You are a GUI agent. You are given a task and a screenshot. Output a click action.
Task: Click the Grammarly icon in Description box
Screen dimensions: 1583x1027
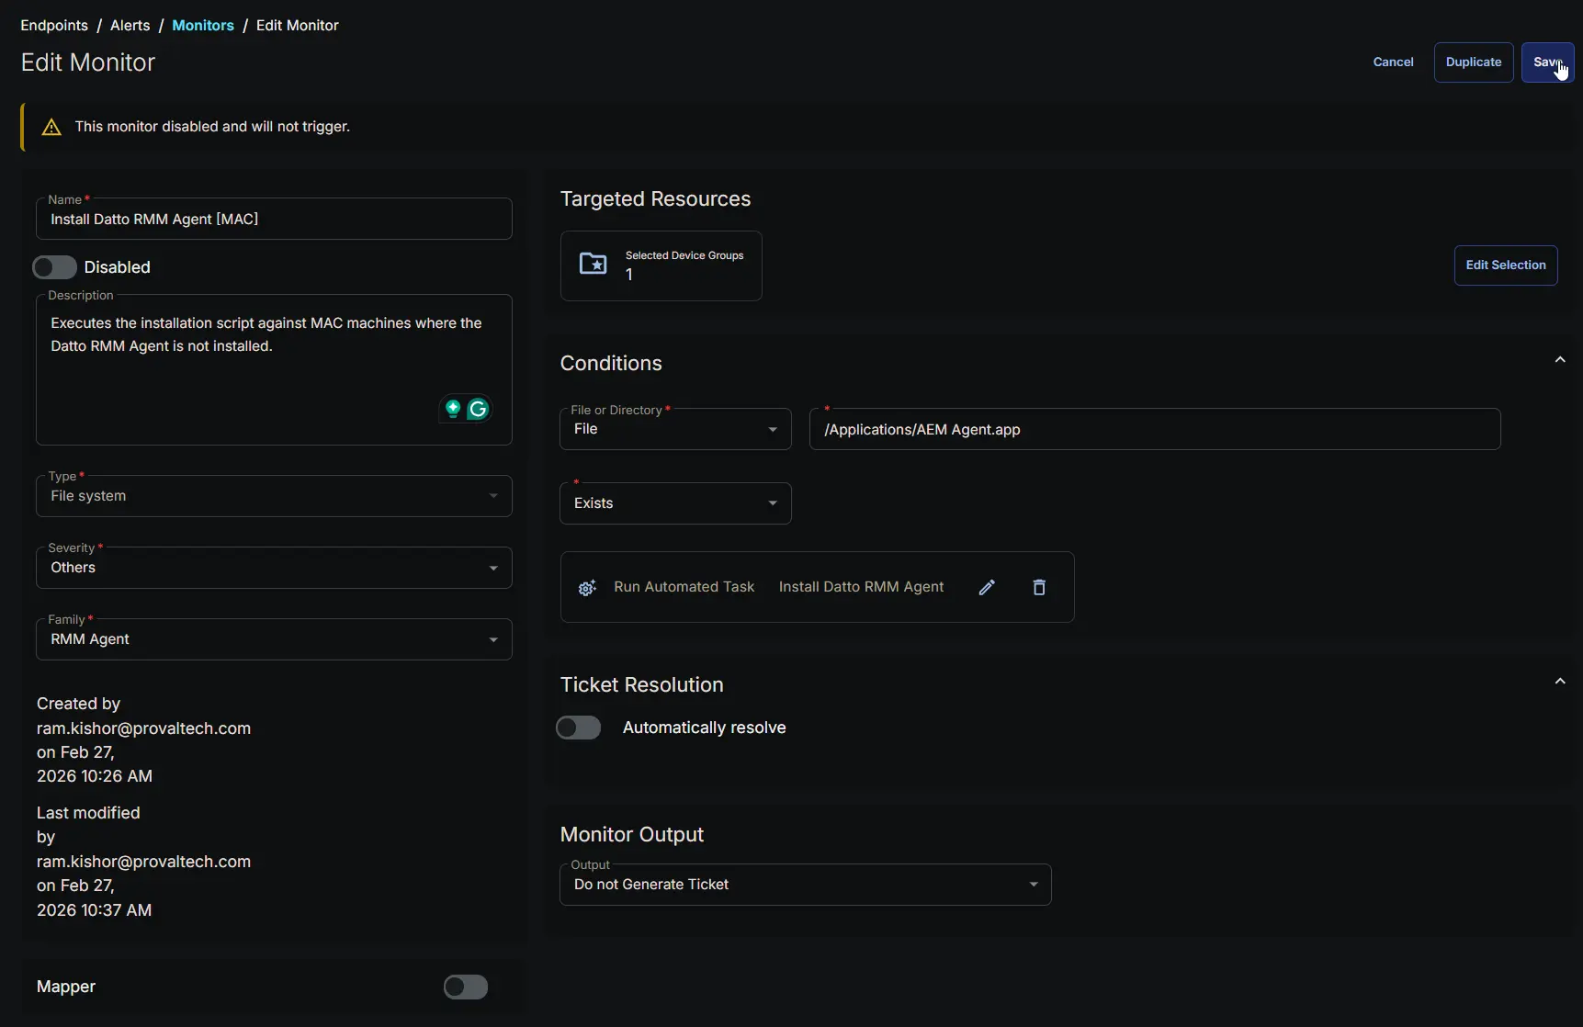coord(478,410)
